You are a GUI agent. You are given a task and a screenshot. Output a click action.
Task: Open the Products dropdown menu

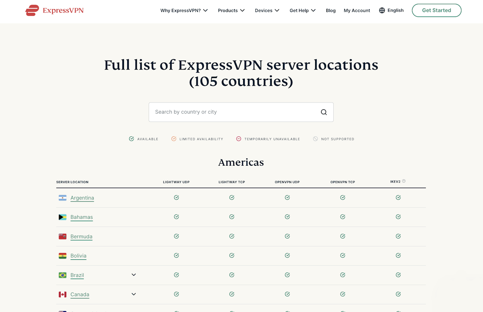point(231,10)
